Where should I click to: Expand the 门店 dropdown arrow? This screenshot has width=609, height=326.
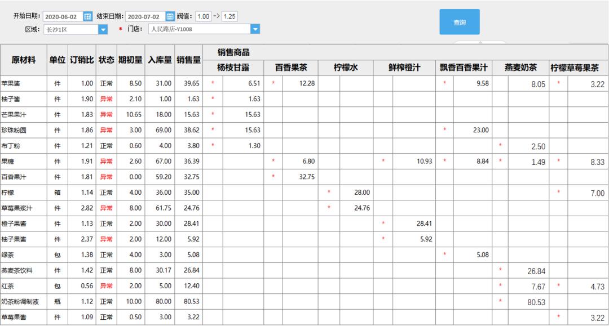255,29
